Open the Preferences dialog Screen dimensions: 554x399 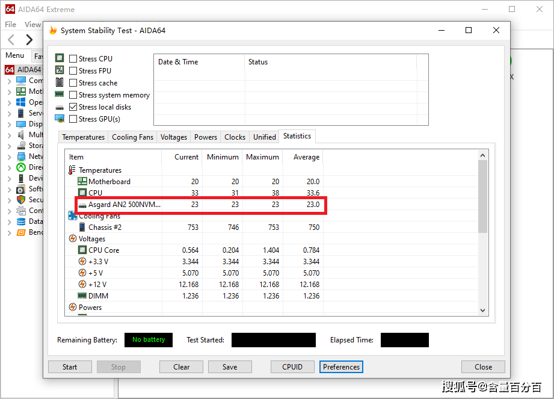point(341,367)
